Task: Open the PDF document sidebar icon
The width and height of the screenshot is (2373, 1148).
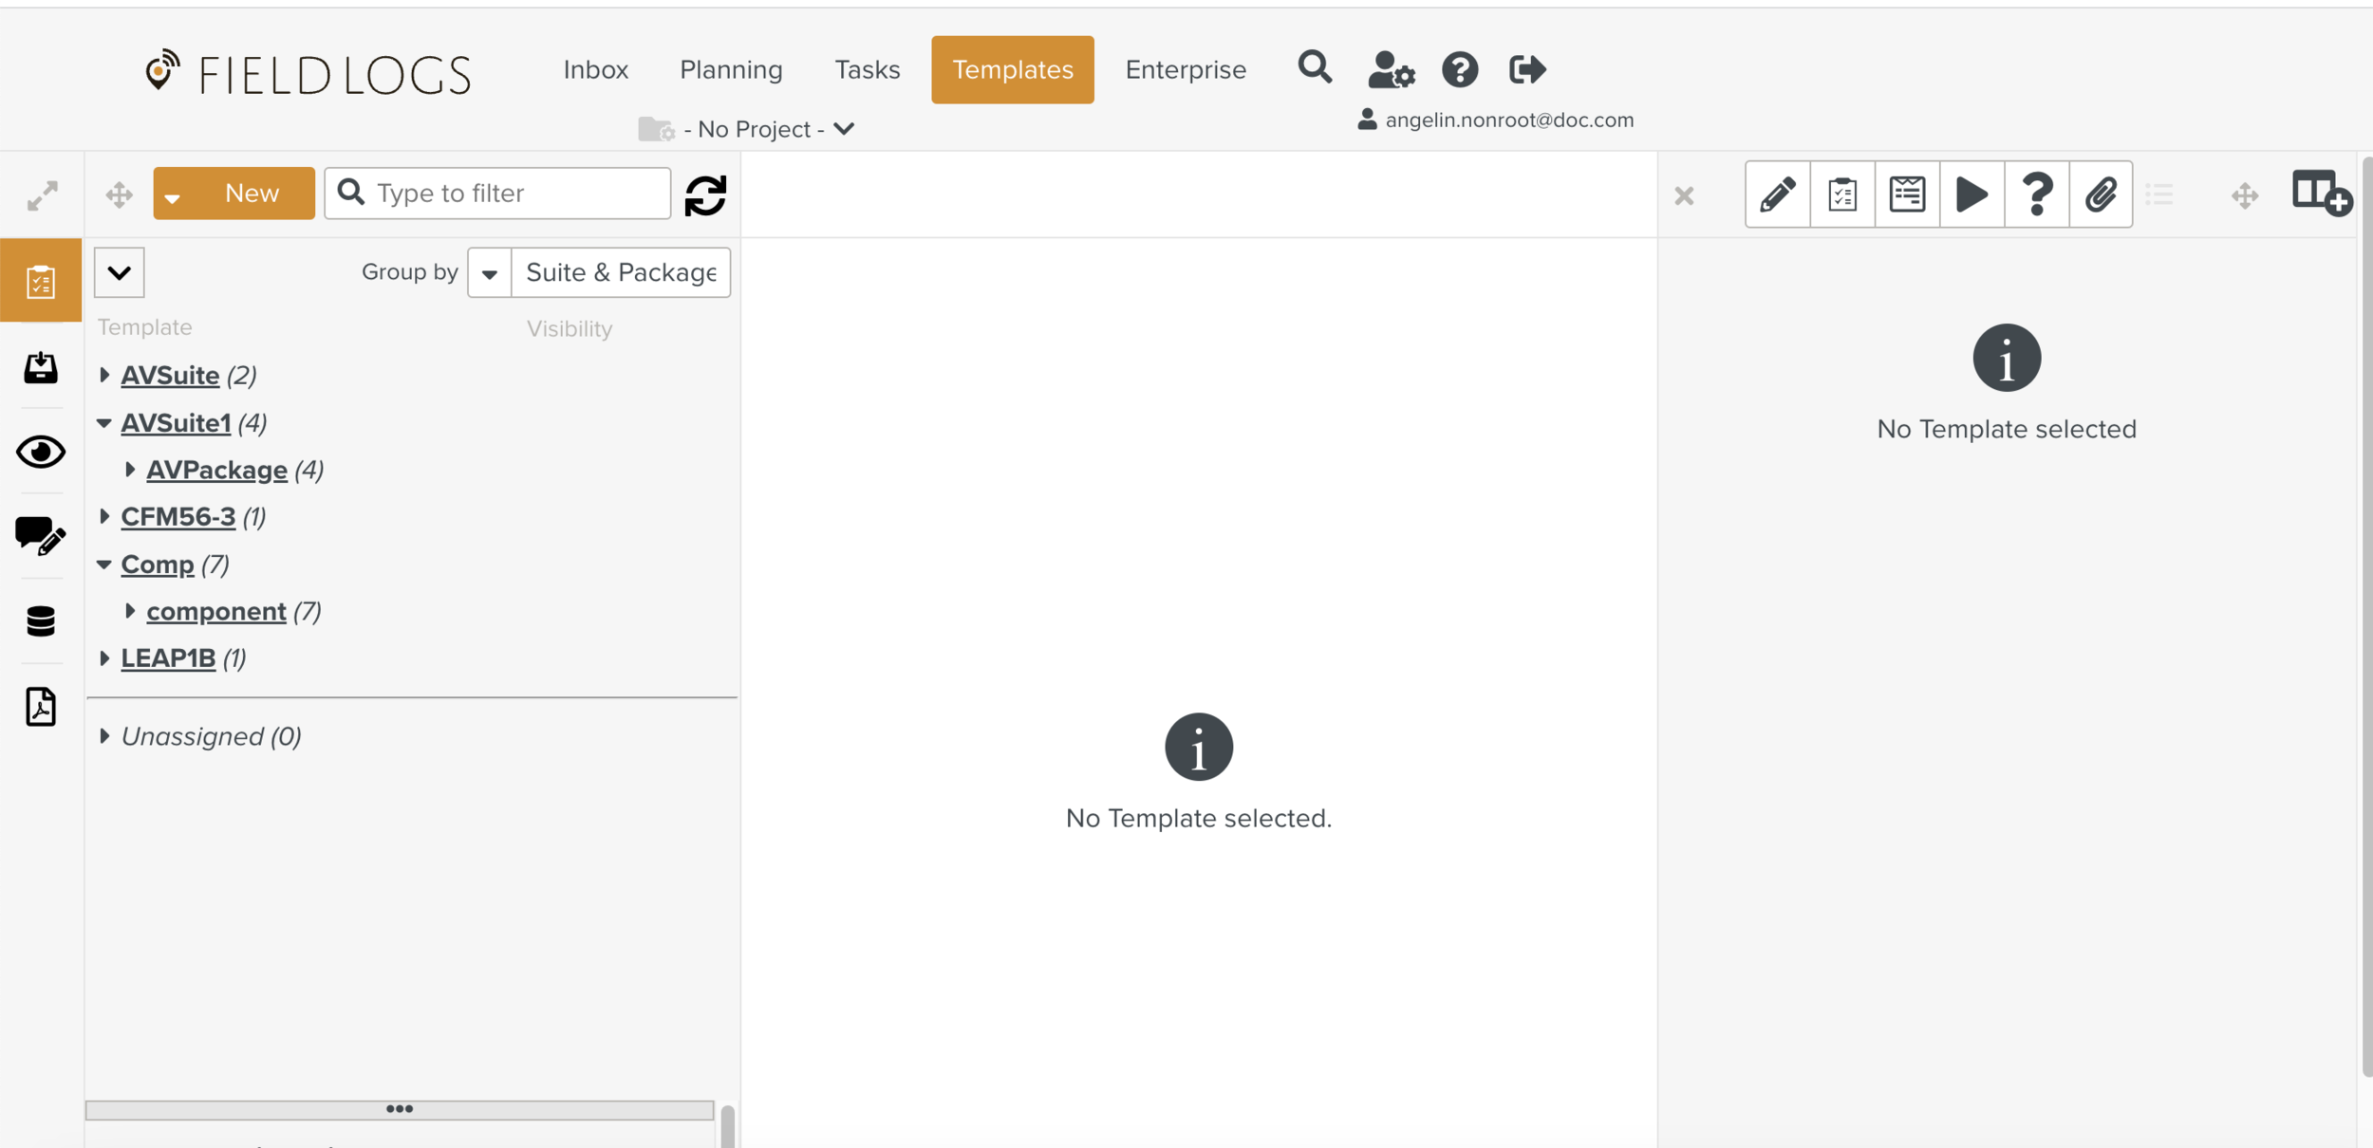Action: [41, 707]
